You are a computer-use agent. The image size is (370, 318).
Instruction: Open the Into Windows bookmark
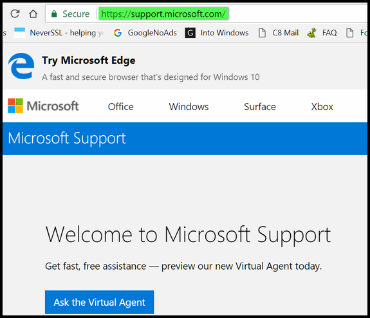225,33
